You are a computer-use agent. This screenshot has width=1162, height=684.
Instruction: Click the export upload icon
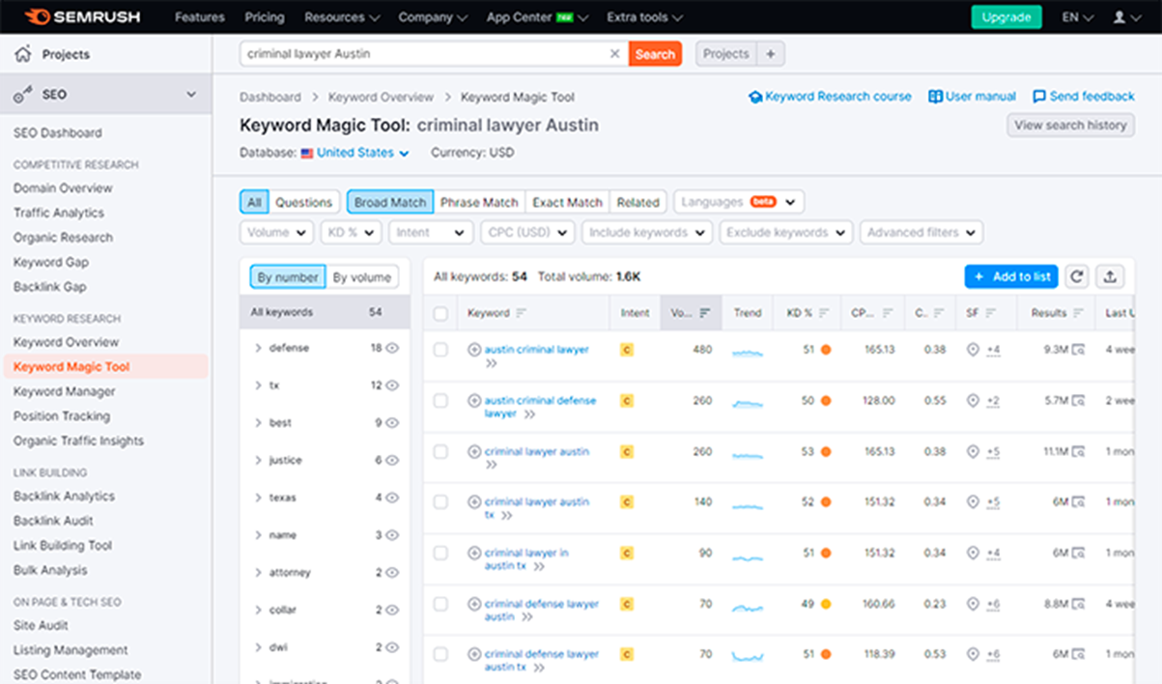click(x=1110, y=276)
